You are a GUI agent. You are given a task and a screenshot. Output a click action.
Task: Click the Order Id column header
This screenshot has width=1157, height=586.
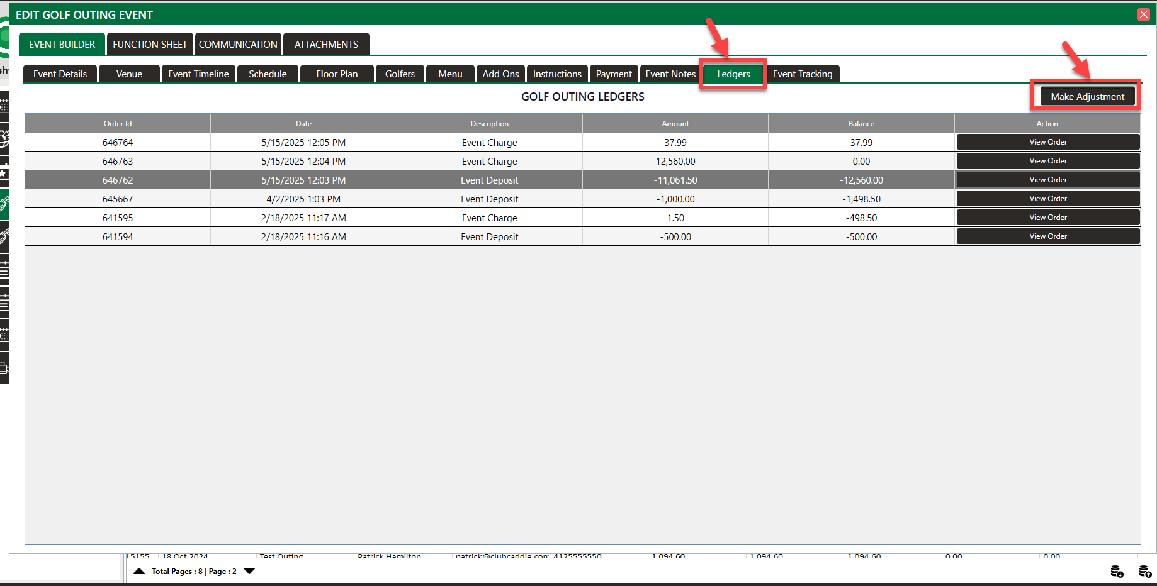(x=118, y=124)
